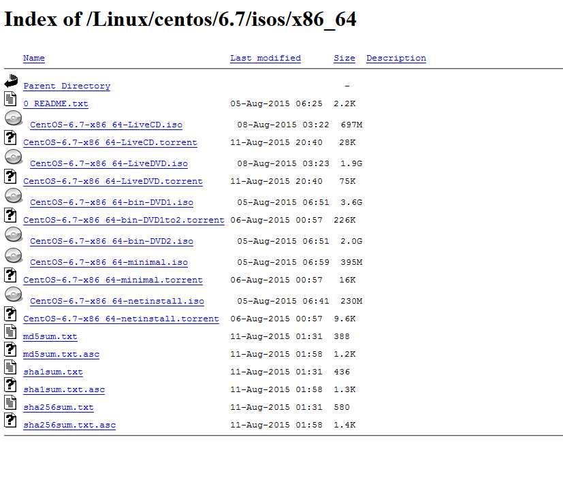Open the CentOS-6.7-x86_64-minimal.torrent link
This screenshot has height=499, width=563.
[113, 280]
